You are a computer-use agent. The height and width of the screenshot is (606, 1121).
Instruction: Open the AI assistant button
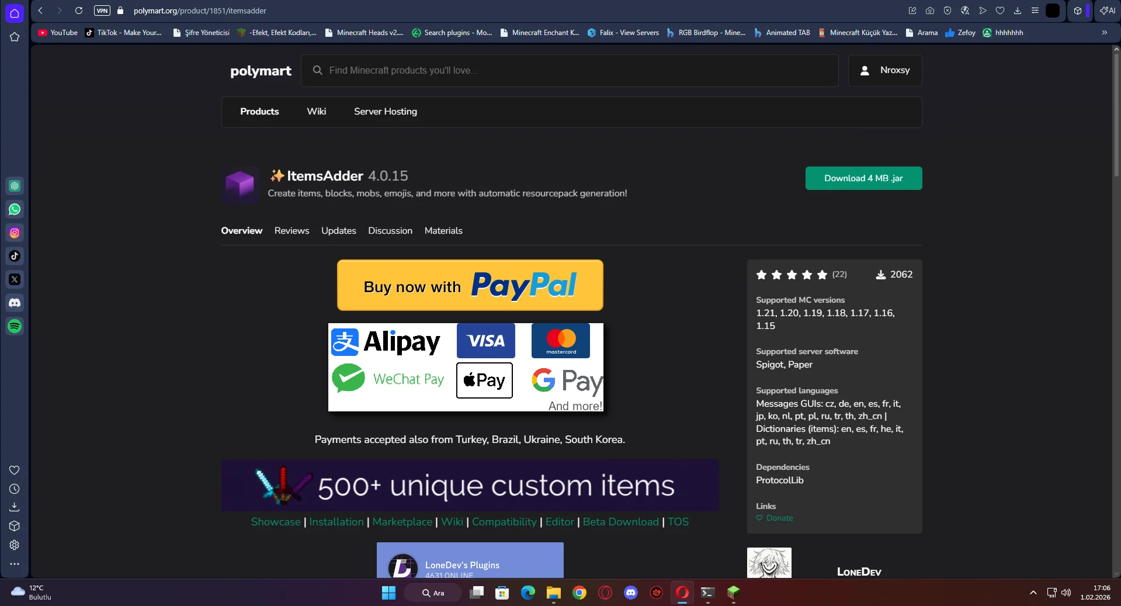coord(1108,11)
